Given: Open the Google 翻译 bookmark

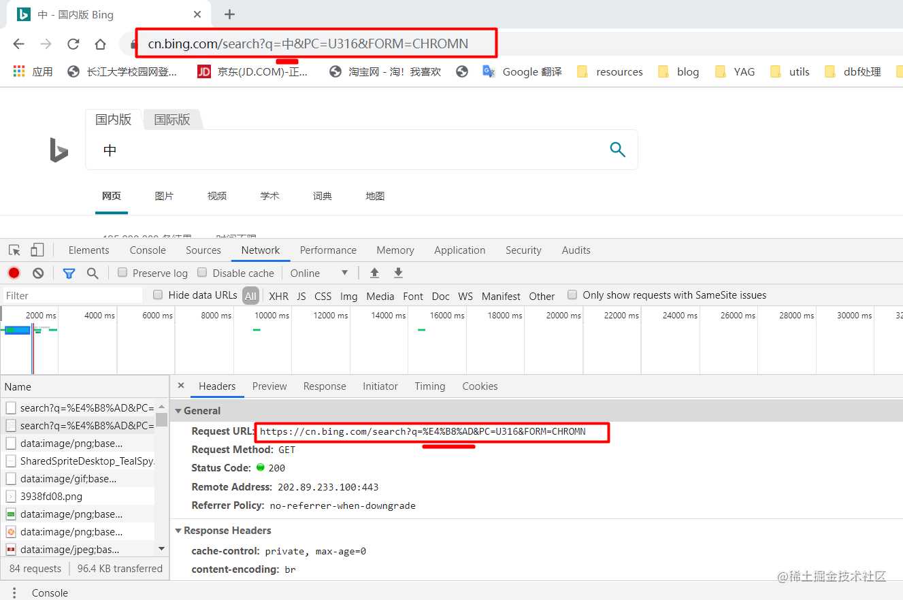Looking at the screenshot, I should coord(523,71).
